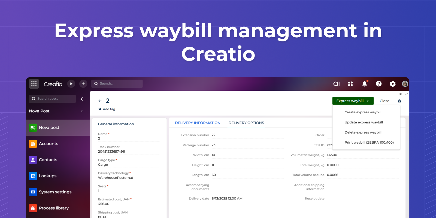Edit the Length, cm field

tap(247, 175)
